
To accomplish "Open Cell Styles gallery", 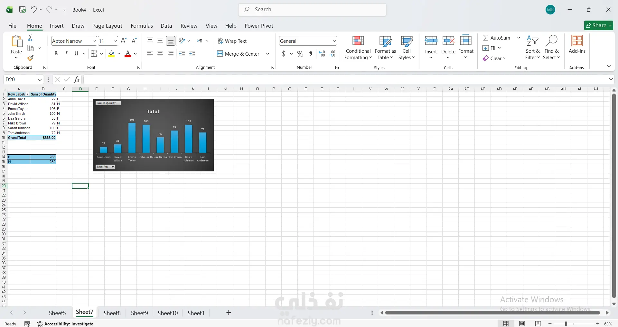I will click(x=407, y=48).
